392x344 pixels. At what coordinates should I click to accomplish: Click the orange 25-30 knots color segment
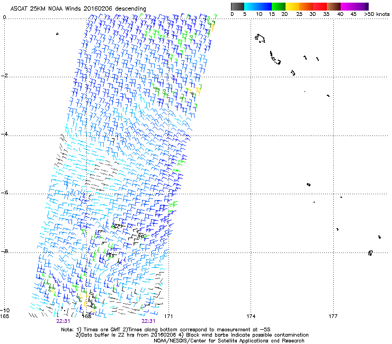click(x=306, y=6)
